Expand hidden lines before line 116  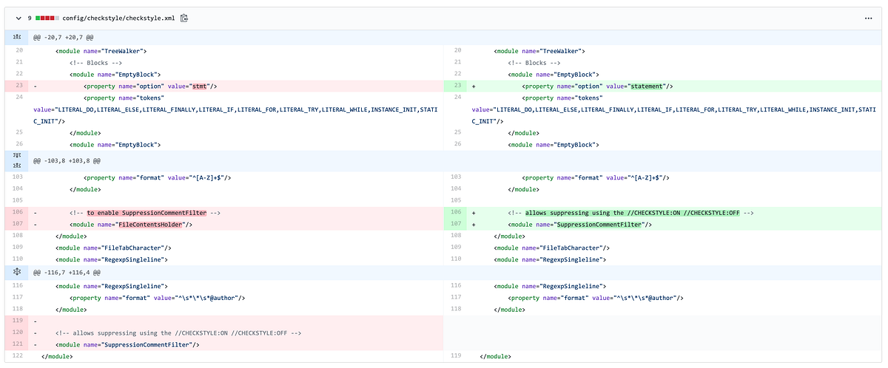click(16, 273)
